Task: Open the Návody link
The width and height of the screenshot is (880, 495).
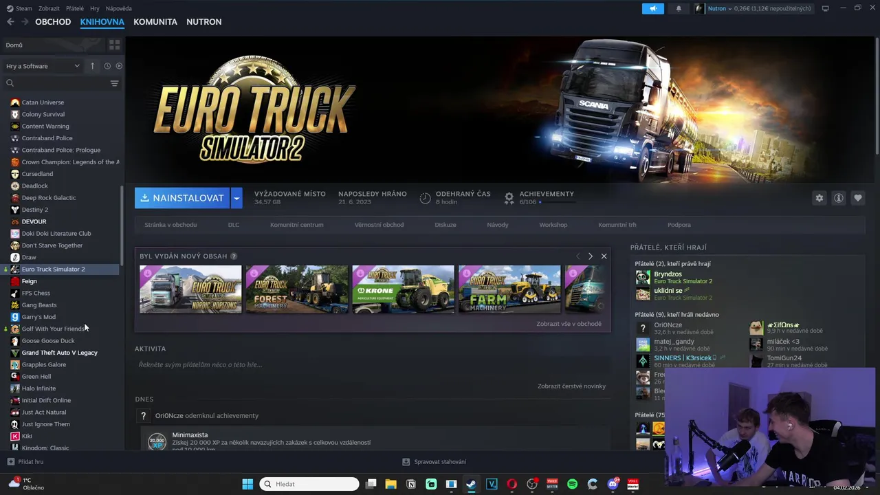Action: click(498, 225)
